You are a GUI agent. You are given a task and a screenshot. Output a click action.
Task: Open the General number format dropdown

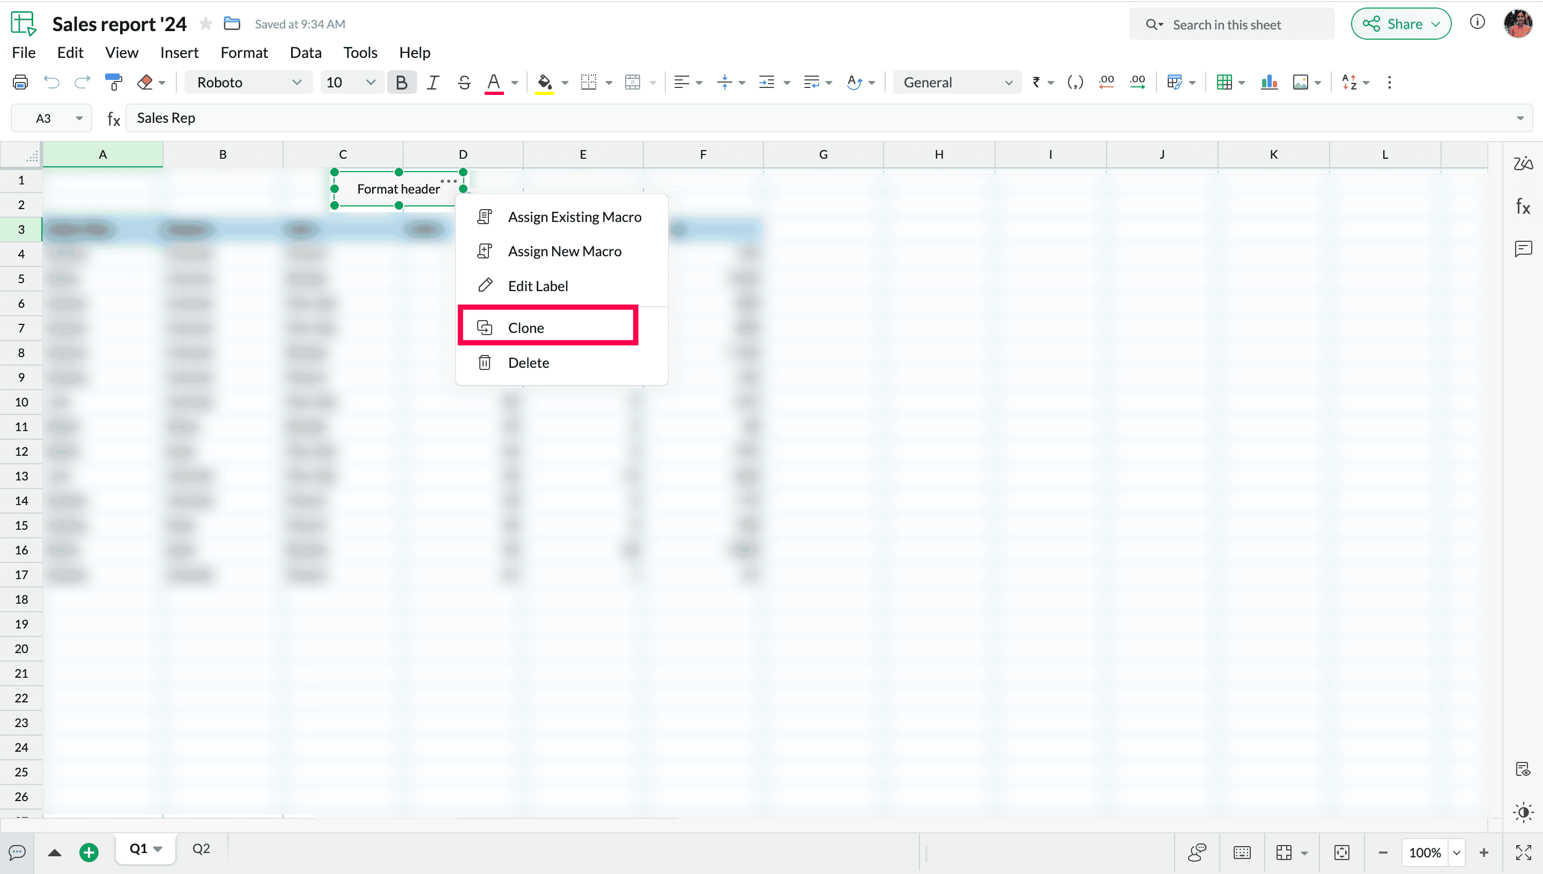pos(956,82)
